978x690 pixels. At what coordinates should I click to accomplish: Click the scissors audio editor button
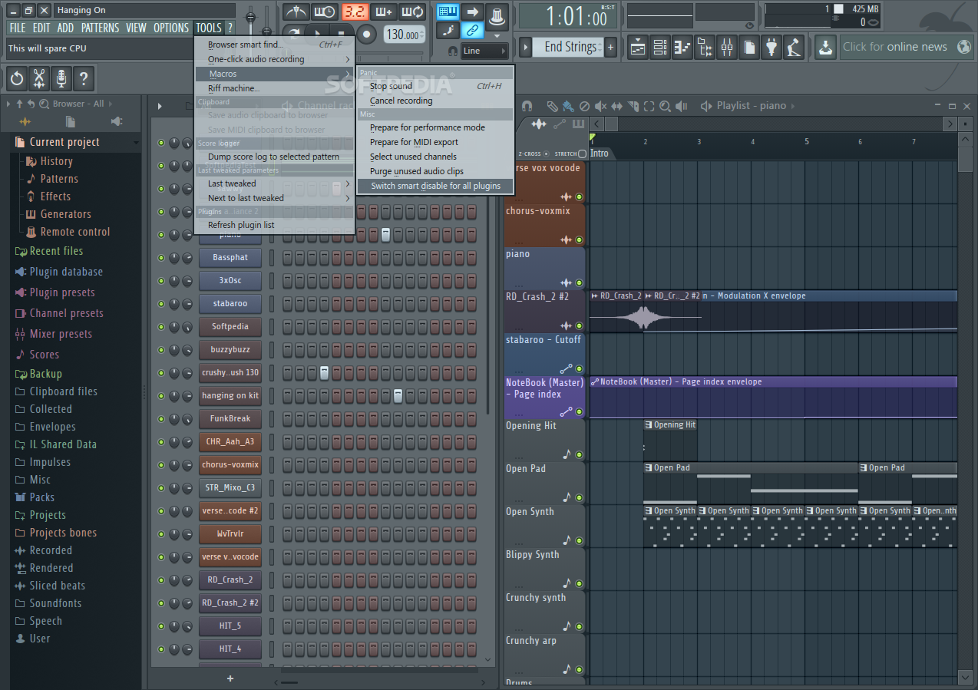coord(39,78)
